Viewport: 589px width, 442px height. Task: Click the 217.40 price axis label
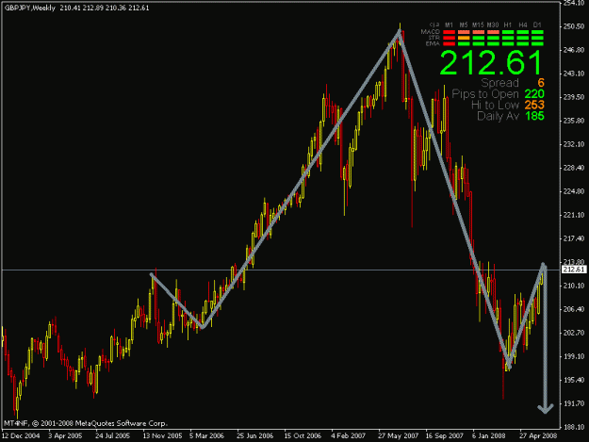pos(574,238)
